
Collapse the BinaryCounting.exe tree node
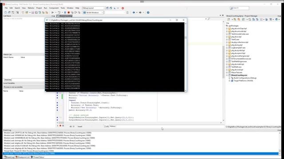click(227, 75)
